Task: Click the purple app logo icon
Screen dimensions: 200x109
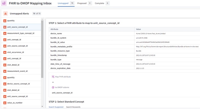Action: coord(4,4)
